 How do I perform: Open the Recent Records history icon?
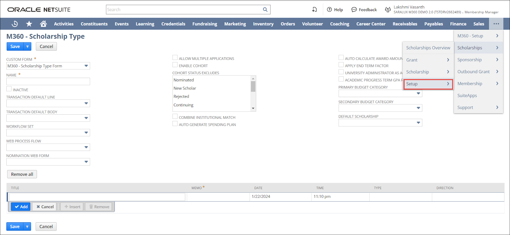[x=15, y=24]
